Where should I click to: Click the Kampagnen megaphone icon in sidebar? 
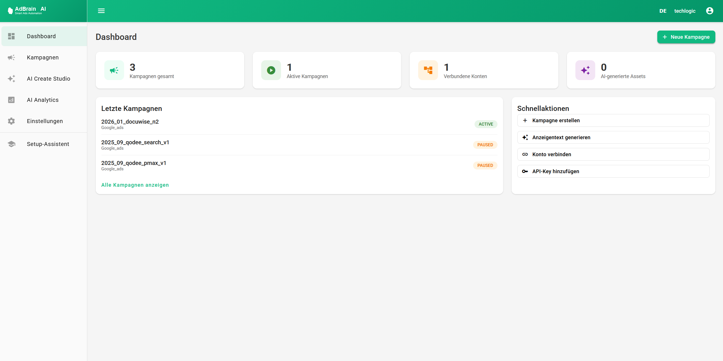11,57
